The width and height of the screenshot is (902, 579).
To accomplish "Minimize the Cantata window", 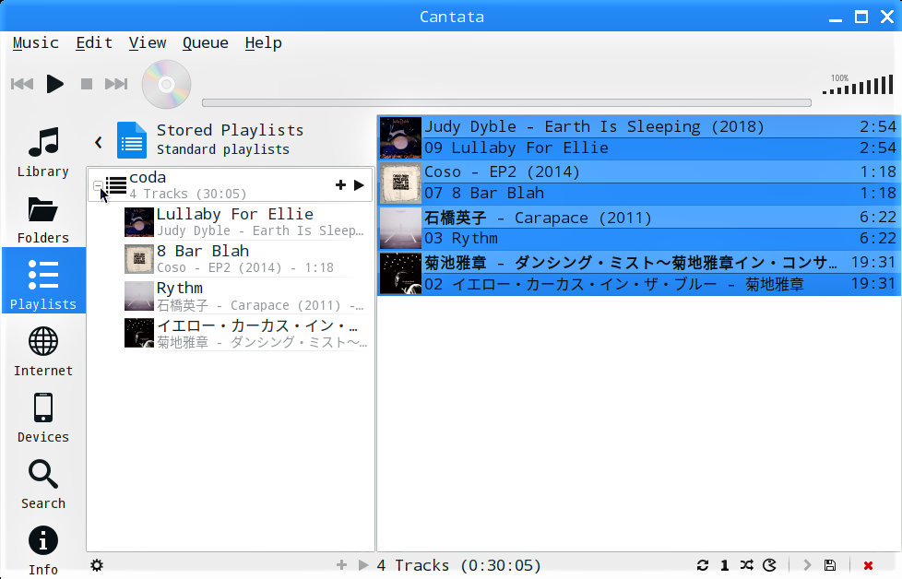I will point(836,18).
